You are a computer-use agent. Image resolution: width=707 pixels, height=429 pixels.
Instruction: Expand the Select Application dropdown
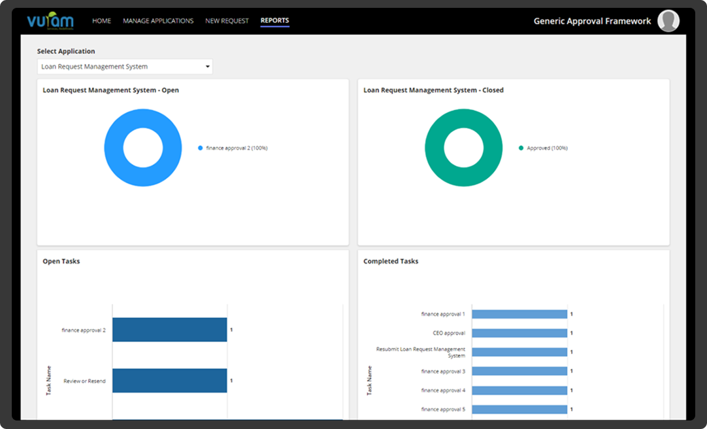pyautogui.click(x=124, y=67)
